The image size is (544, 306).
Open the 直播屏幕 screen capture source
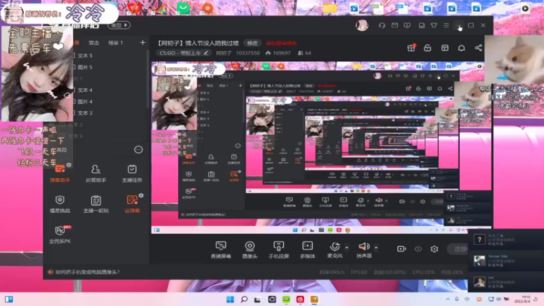221,250
